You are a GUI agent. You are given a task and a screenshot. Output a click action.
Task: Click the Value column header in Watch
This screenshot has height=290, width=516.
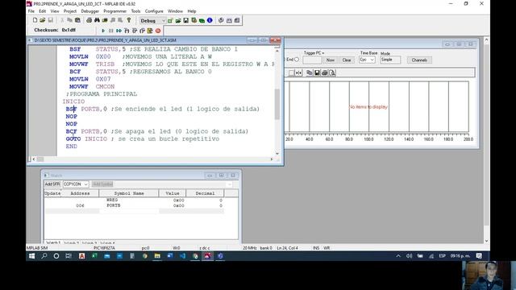click(x=173, y=193)
